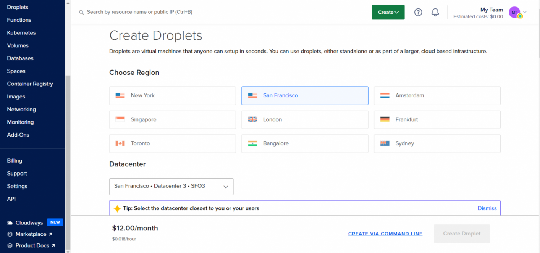This screenshot has height=253, width=540.
Task: Pick the Frankfurt region
Action: [x=437, y=119]
